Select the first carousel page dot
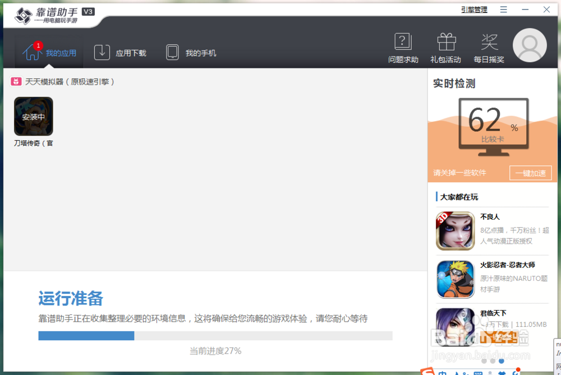561x375 pixels. 484,361
